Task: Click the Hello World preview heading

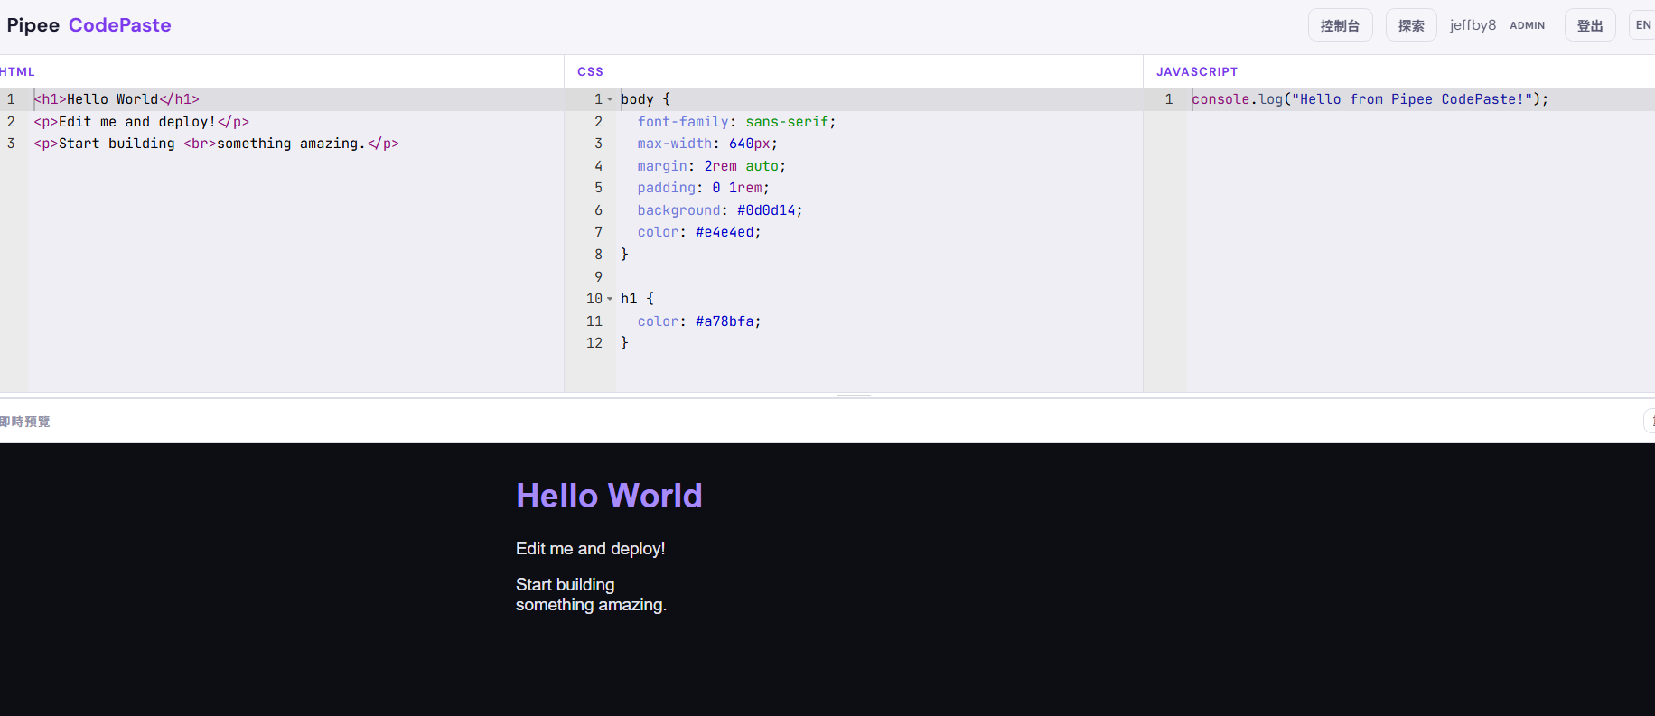Action: (609, 496)
